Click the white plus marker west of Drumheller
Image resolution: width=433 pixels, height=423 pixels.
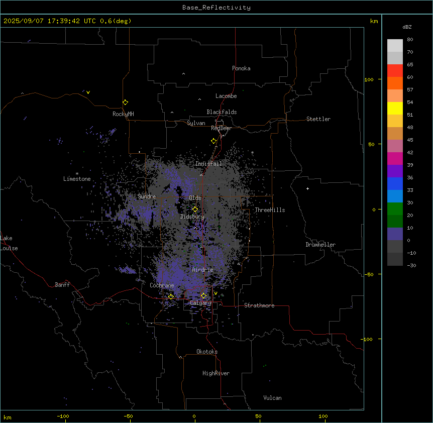pos(307,188)
